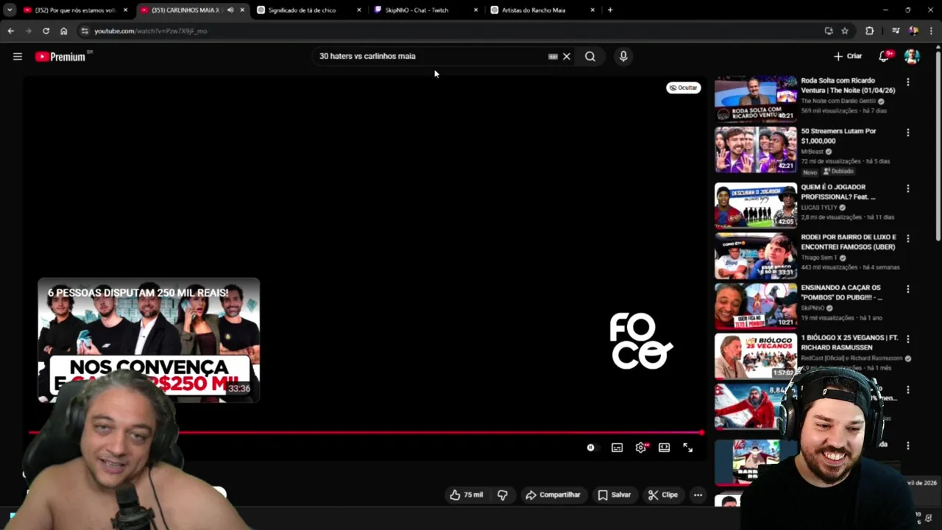Open YouTube account avatar menu

click(x=912, y=57)
